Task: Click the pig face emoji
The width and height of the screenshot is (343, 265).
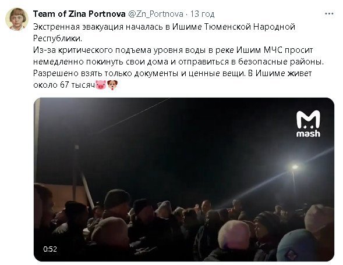Action: click(101, 85)
